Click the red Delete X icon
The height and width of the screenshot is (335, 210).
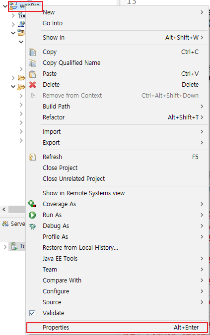pyautogui.click(x=32, y=85)
